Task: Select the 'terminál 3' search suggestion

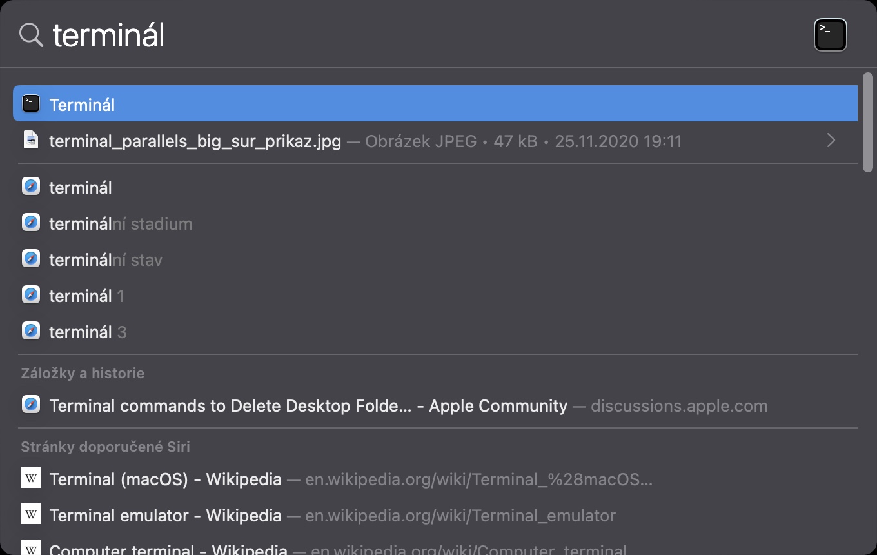Action: point(88,332)
